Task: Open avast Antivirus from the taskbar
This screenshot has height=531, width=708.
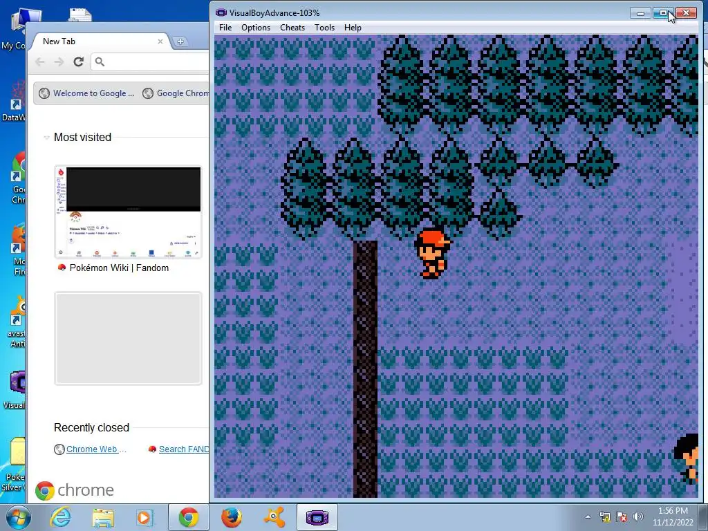Action: tap(274, 517)
